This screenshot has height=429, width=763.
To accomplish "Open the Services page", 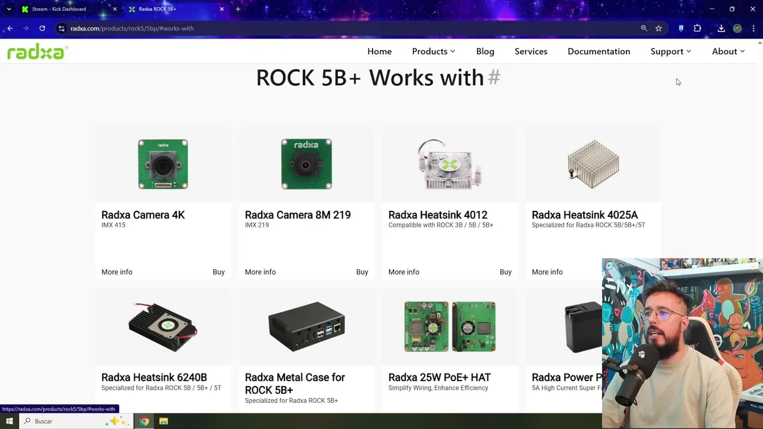I will tap(531, 51).
